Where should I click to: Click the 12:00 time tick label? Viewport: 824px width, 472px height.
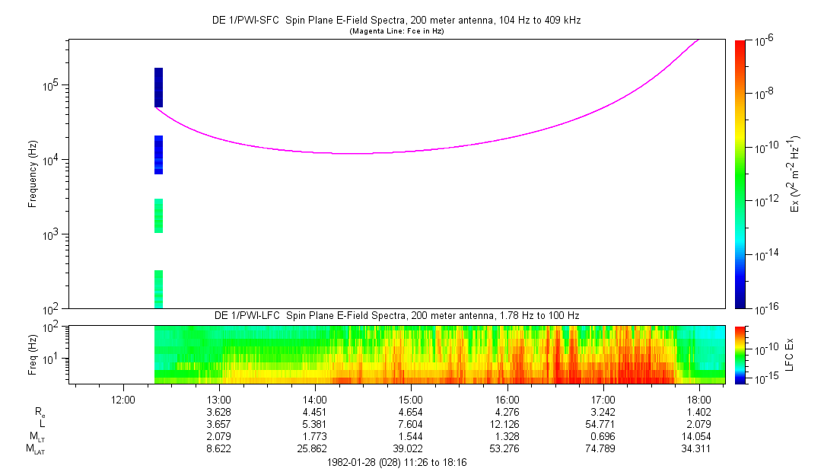tap(123, 398)
